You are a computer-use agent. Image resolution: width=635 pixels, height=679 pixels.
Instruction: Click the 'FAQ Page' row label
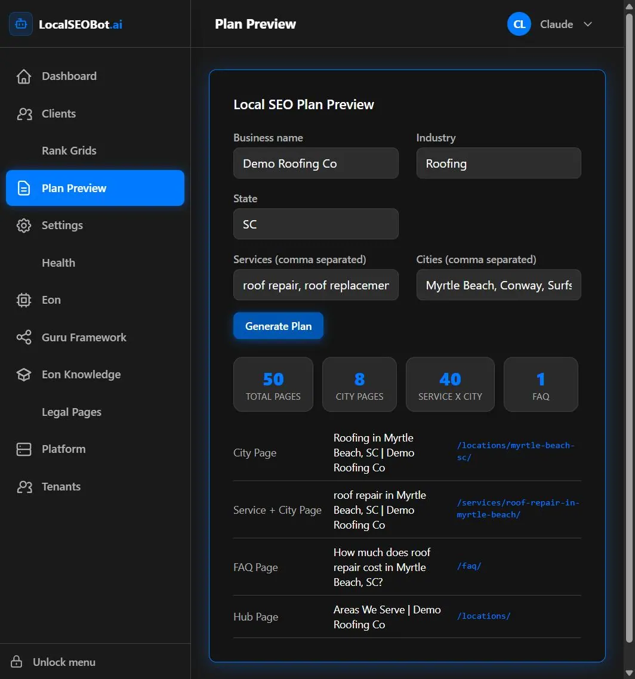click(x=255, y=567)
